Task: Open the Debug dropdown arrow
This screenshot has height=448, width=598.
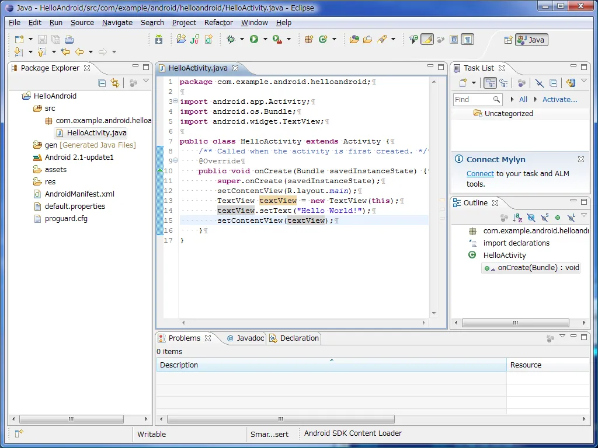Action: (x=241, y=39)
